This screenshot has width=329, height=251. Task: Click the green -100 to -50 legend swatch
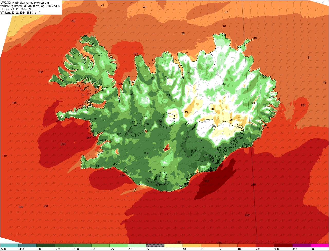tap(82, 245)
